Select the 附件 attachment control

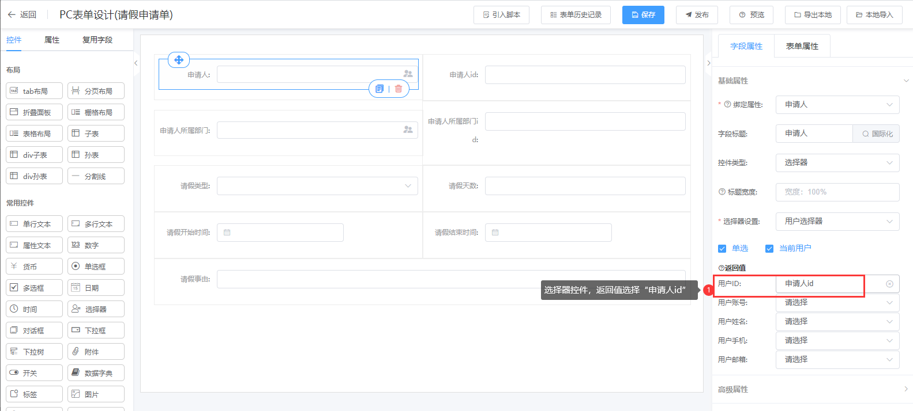[96, 352]
